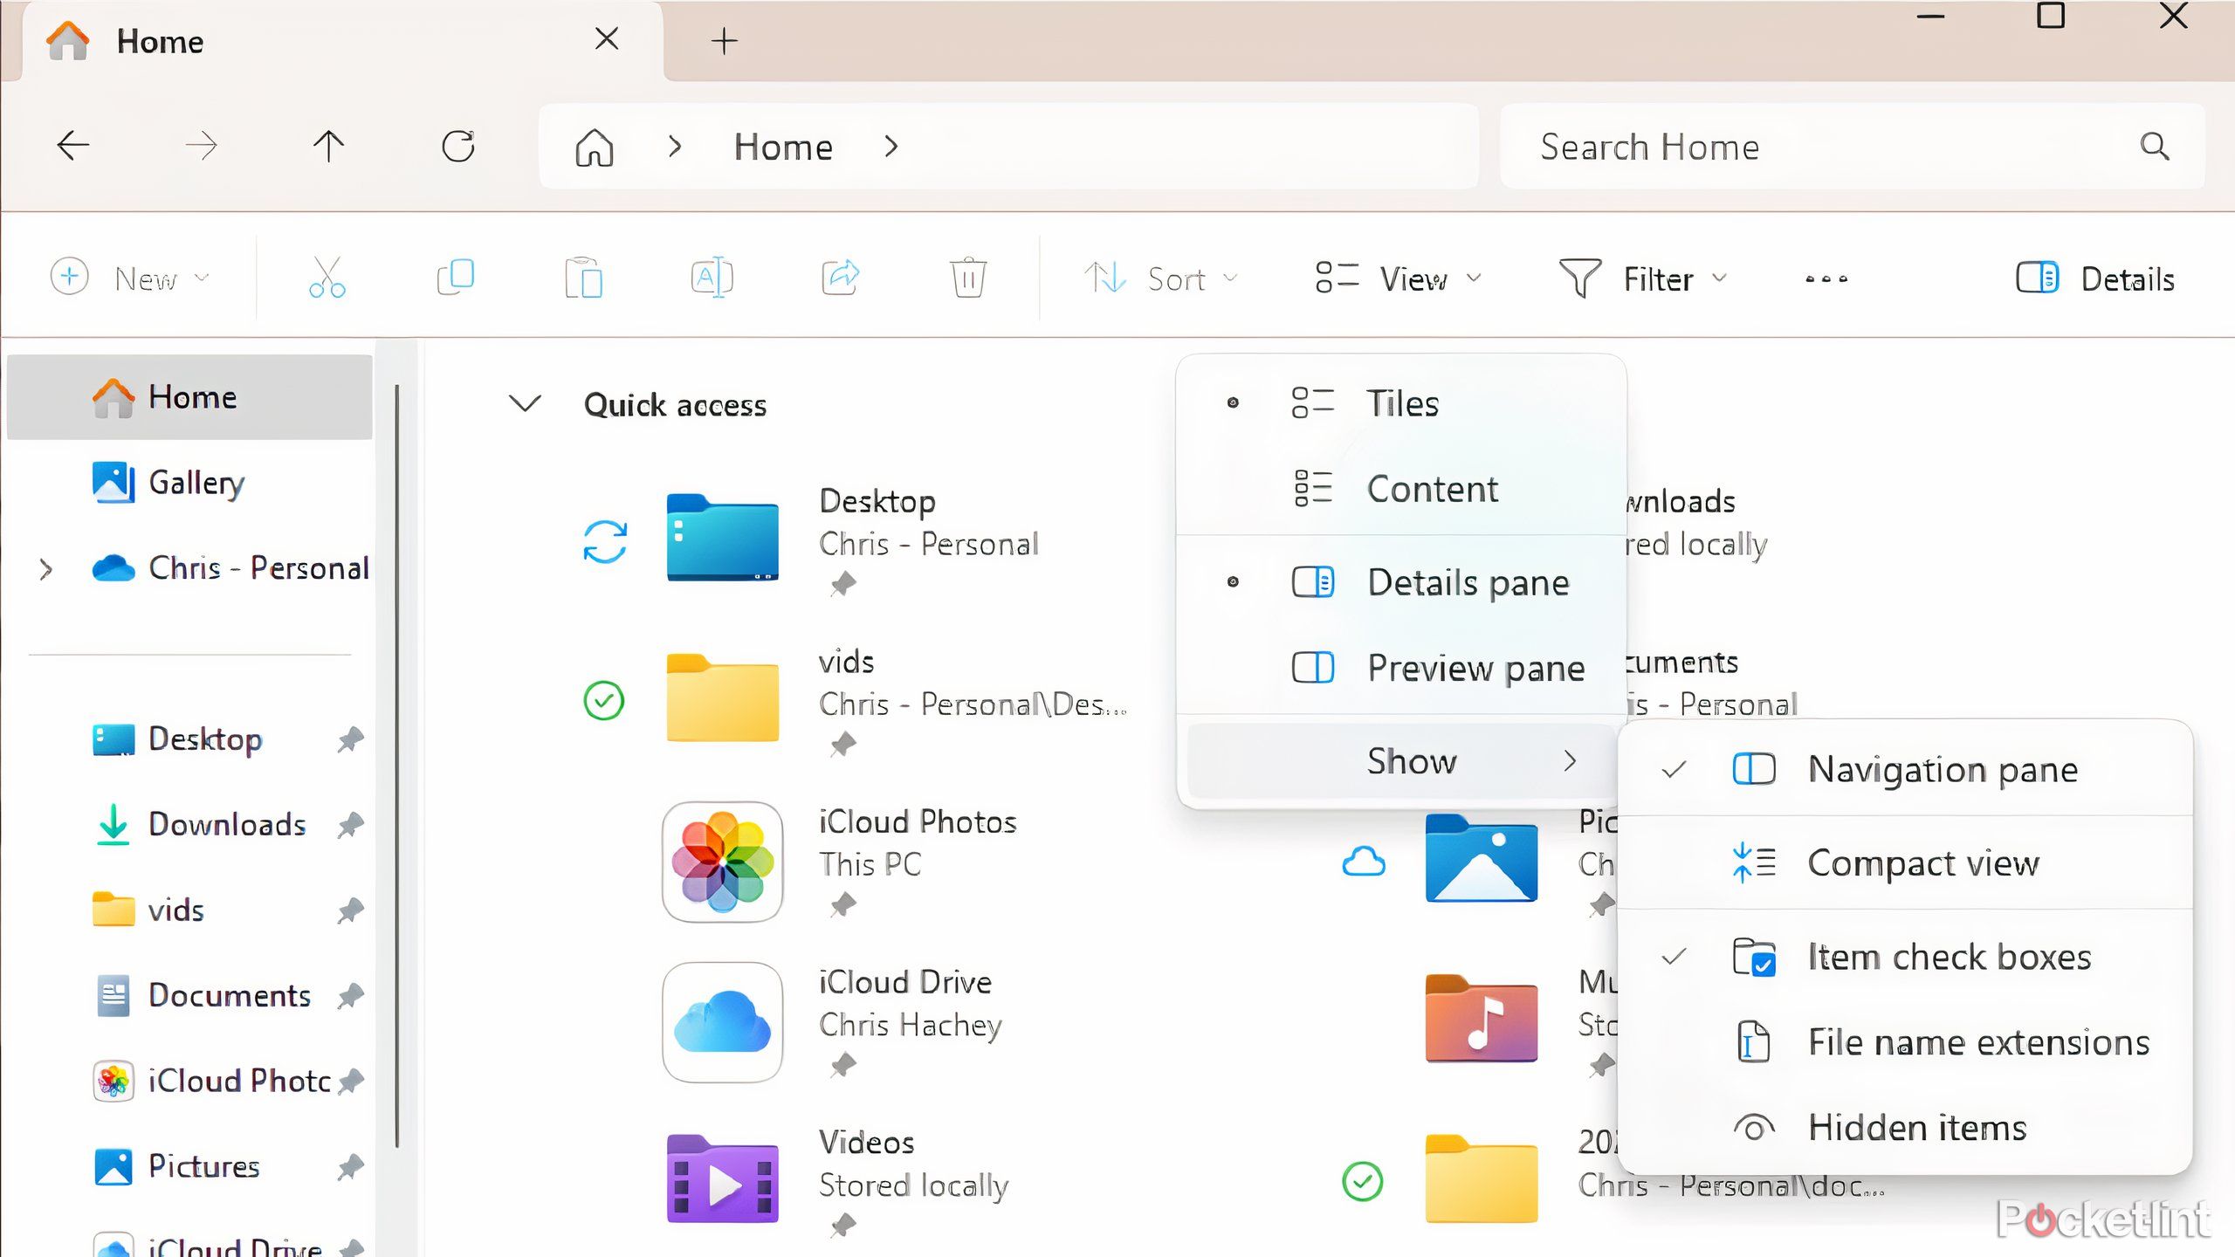Open the New item button
Screen dimensions: 2235x1257
pos(131,279)
